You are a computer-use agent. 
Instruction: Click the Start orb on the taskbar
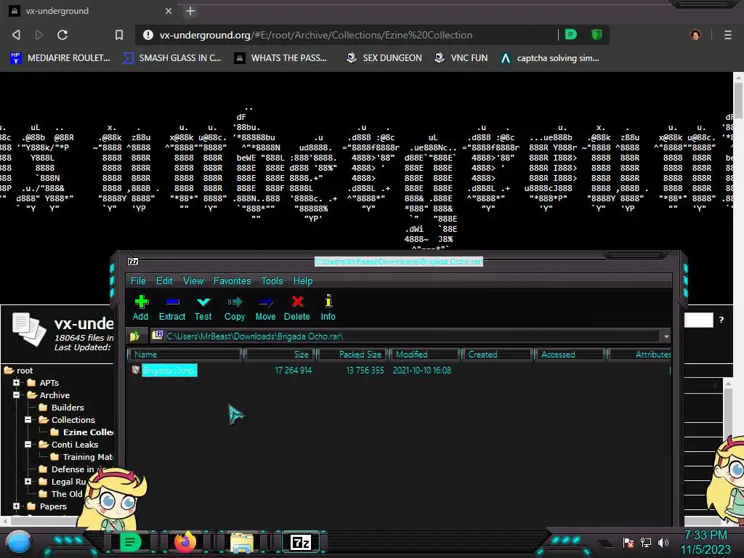[x=19, y=542]
